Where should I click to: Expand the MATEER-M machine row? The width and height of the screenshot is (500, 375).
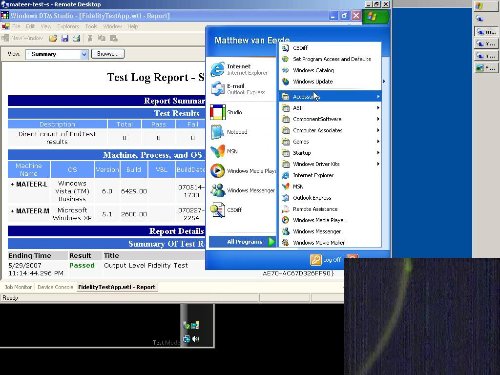(x=12, y=211)
